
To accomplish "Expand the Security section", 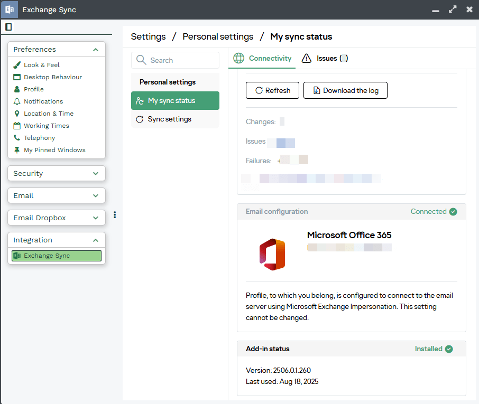I will (96, 173).
